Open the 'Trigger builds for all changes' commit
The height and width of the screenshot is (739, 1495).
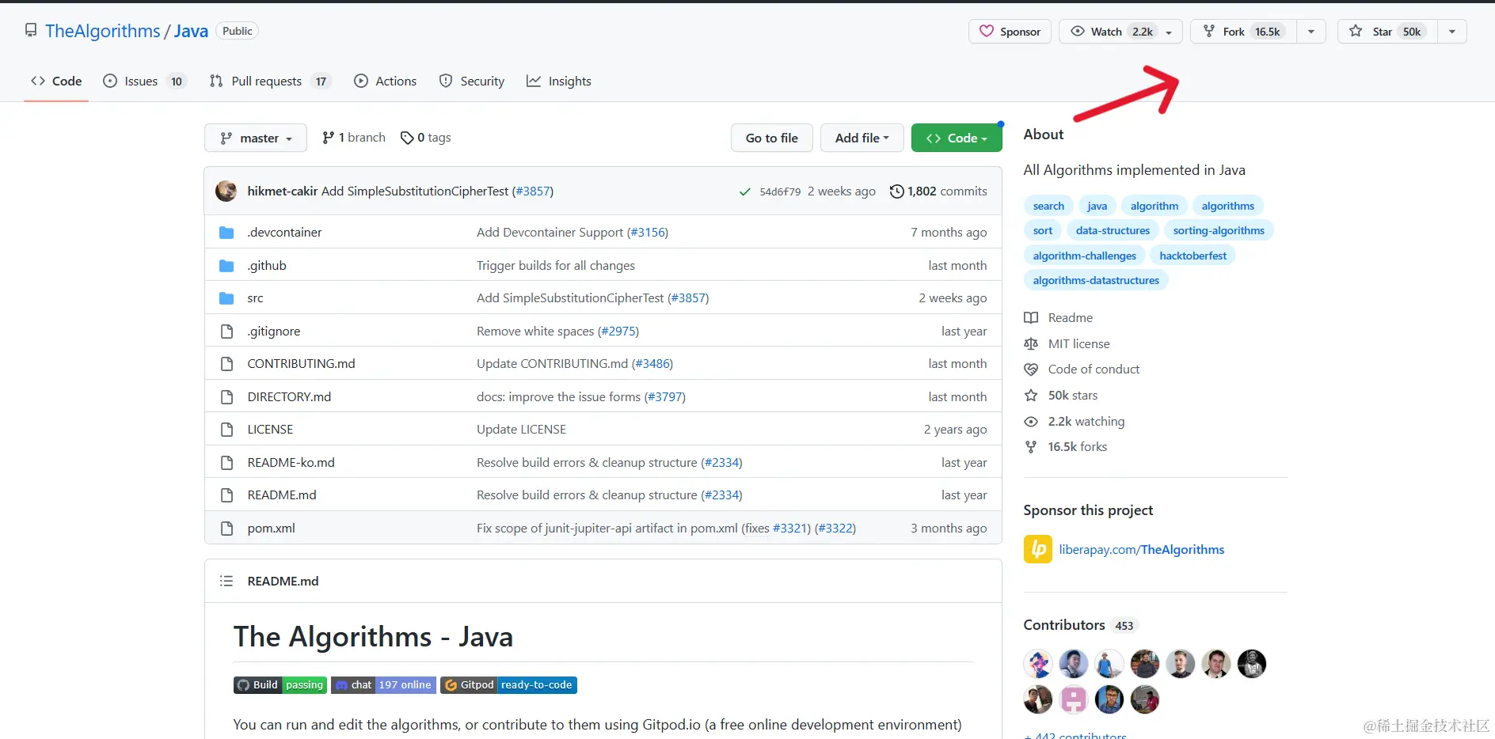(556, 266)
